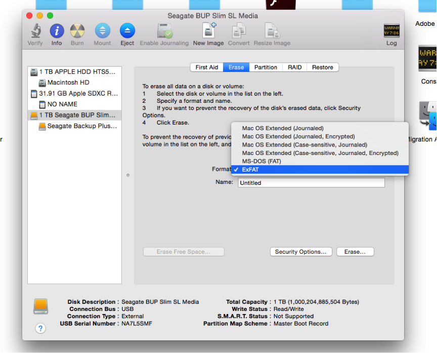Viewport: 437px width, 353px height.
Task: Click the Seagate BUP Slim SL Media description
Action: [160, 302]
